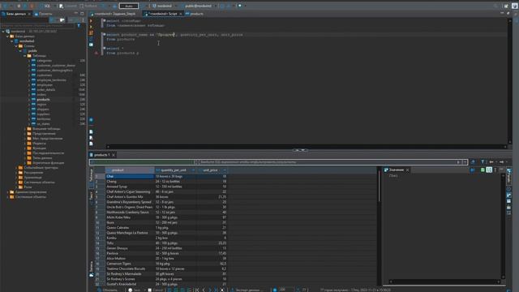Viewport: 519px width, 292px height.
Task: Expand the categories table node
Action: click(29, 61)
